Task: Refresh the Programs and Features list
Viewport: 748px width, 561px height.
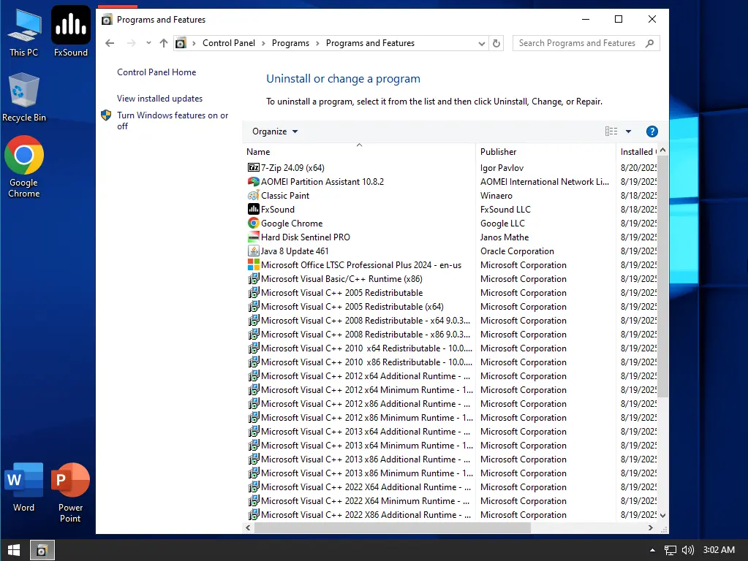Action: coord(496,43)
